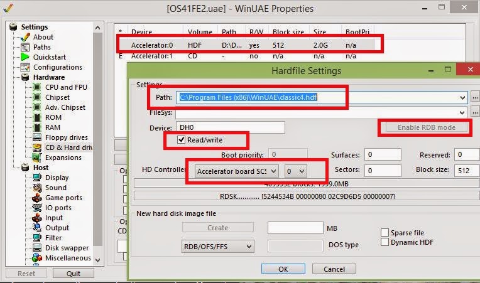Toggle the Read/write checkbox

pyautogui.click(x=181, y=140)
